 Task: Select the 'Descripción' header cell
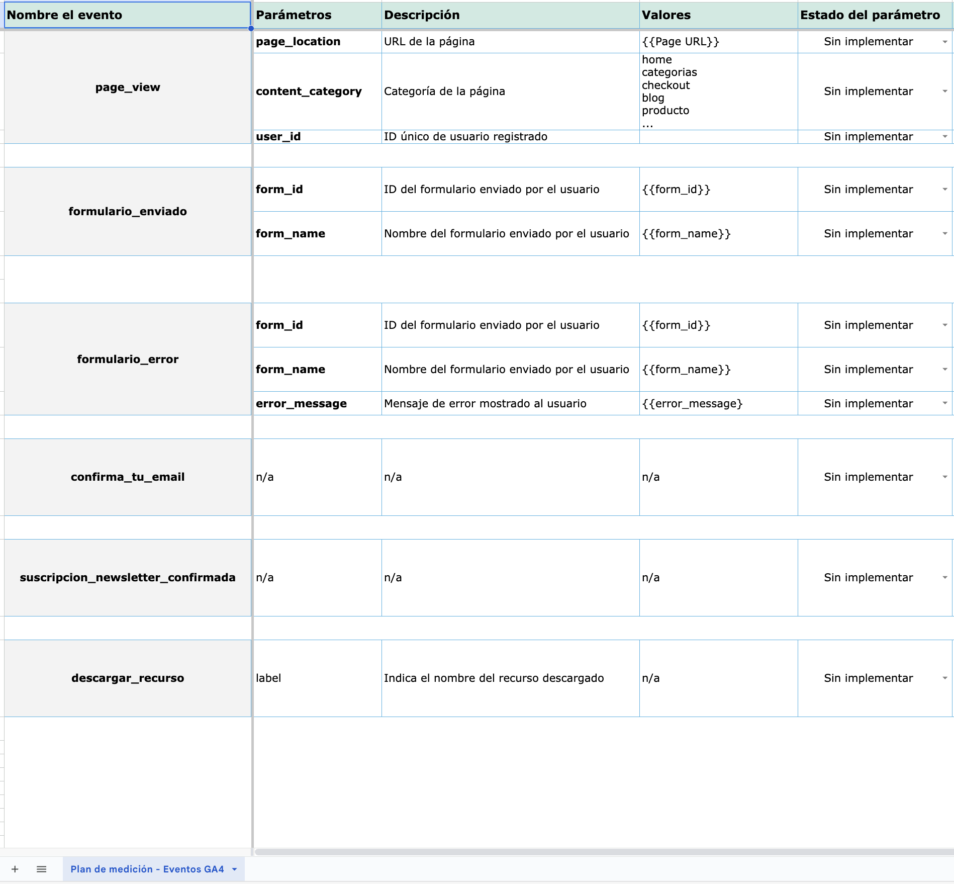click(511, 15)
